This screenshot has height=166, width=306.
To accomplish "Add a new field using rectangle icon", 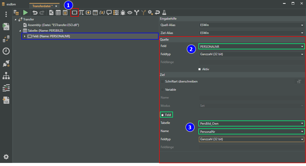I will click(x=74, y=13).
